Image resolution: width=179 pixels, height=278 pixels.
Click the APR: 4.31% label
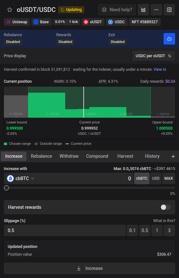pyautogui.click(x=108, y=81)
